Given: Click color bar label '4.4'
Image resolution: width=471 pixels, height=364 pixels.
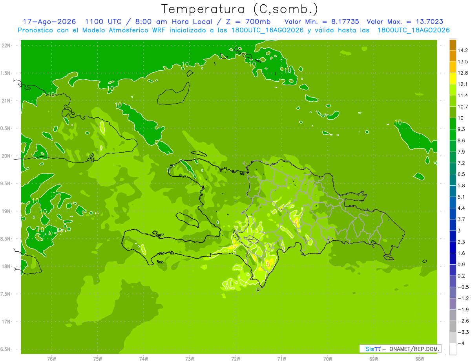Looking at the screenshot, I should 462,208.
